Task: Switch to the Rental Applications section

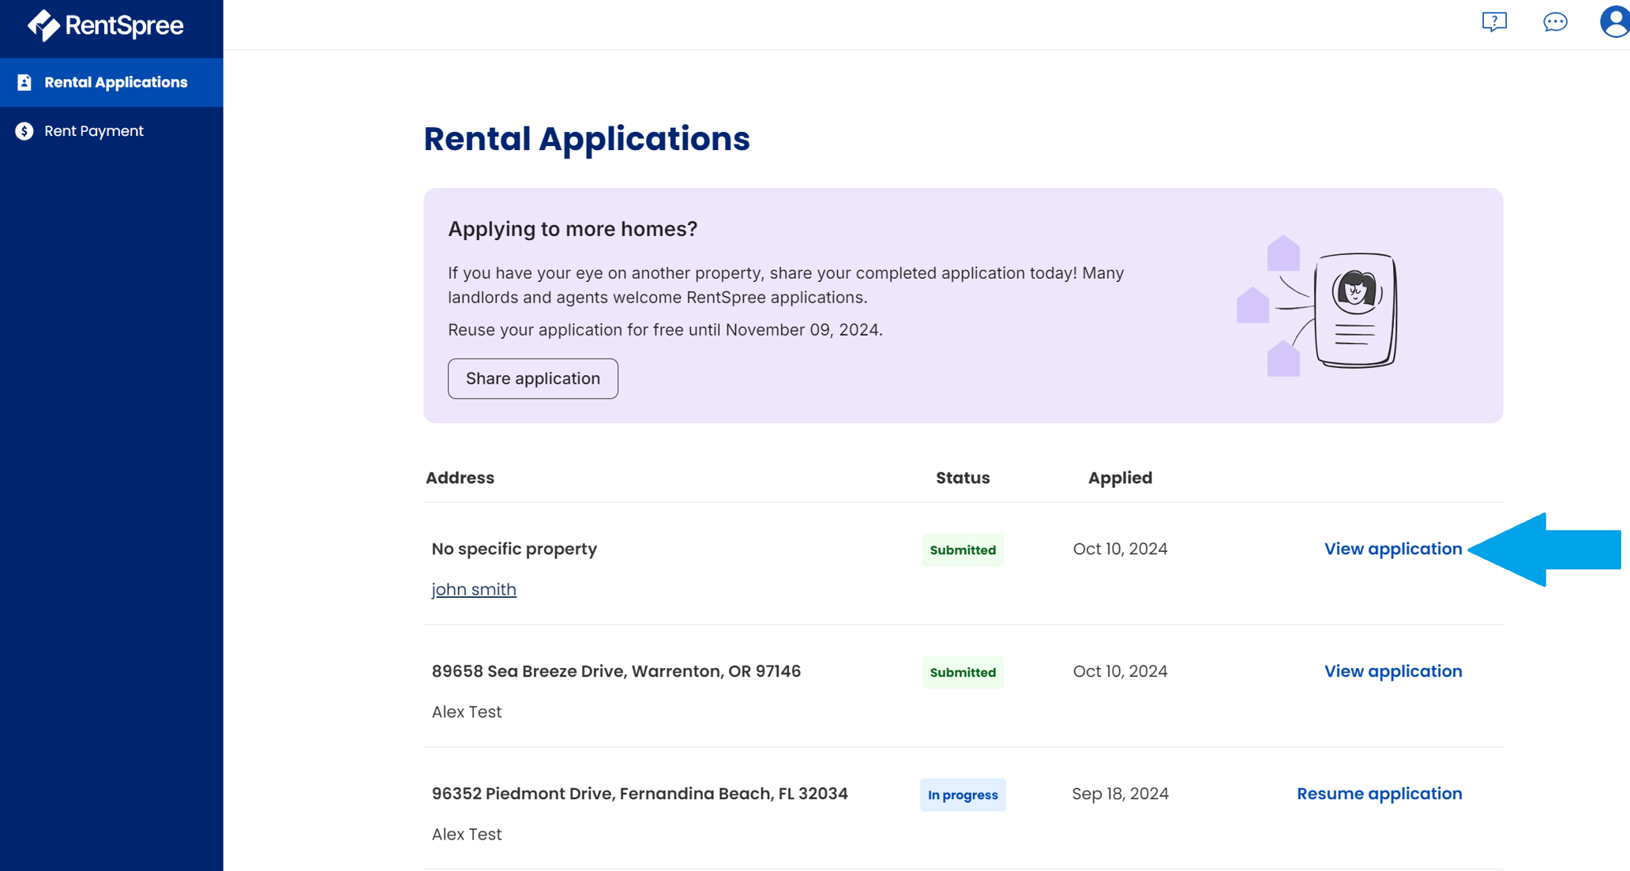Action: pos(116,81)
